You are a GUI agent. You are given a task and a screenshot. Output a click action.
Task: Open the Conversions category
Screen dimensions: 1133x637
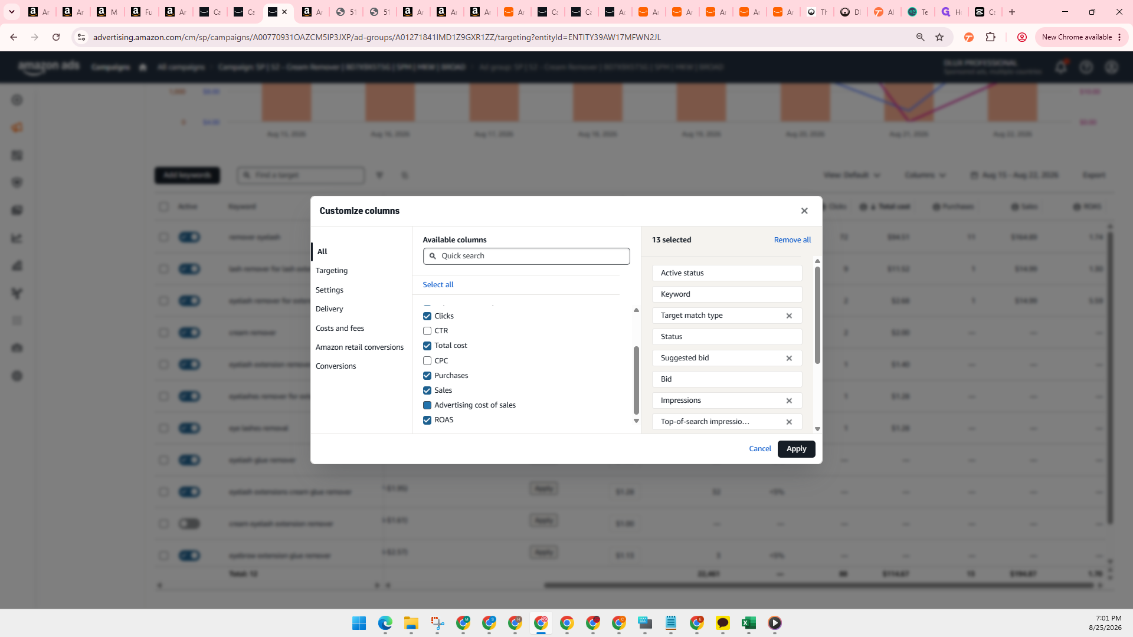tap(336, 366)
